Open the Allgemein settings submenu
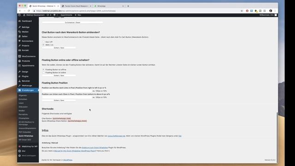This screenshot has width=295, height=166. (x=23, y=95)
